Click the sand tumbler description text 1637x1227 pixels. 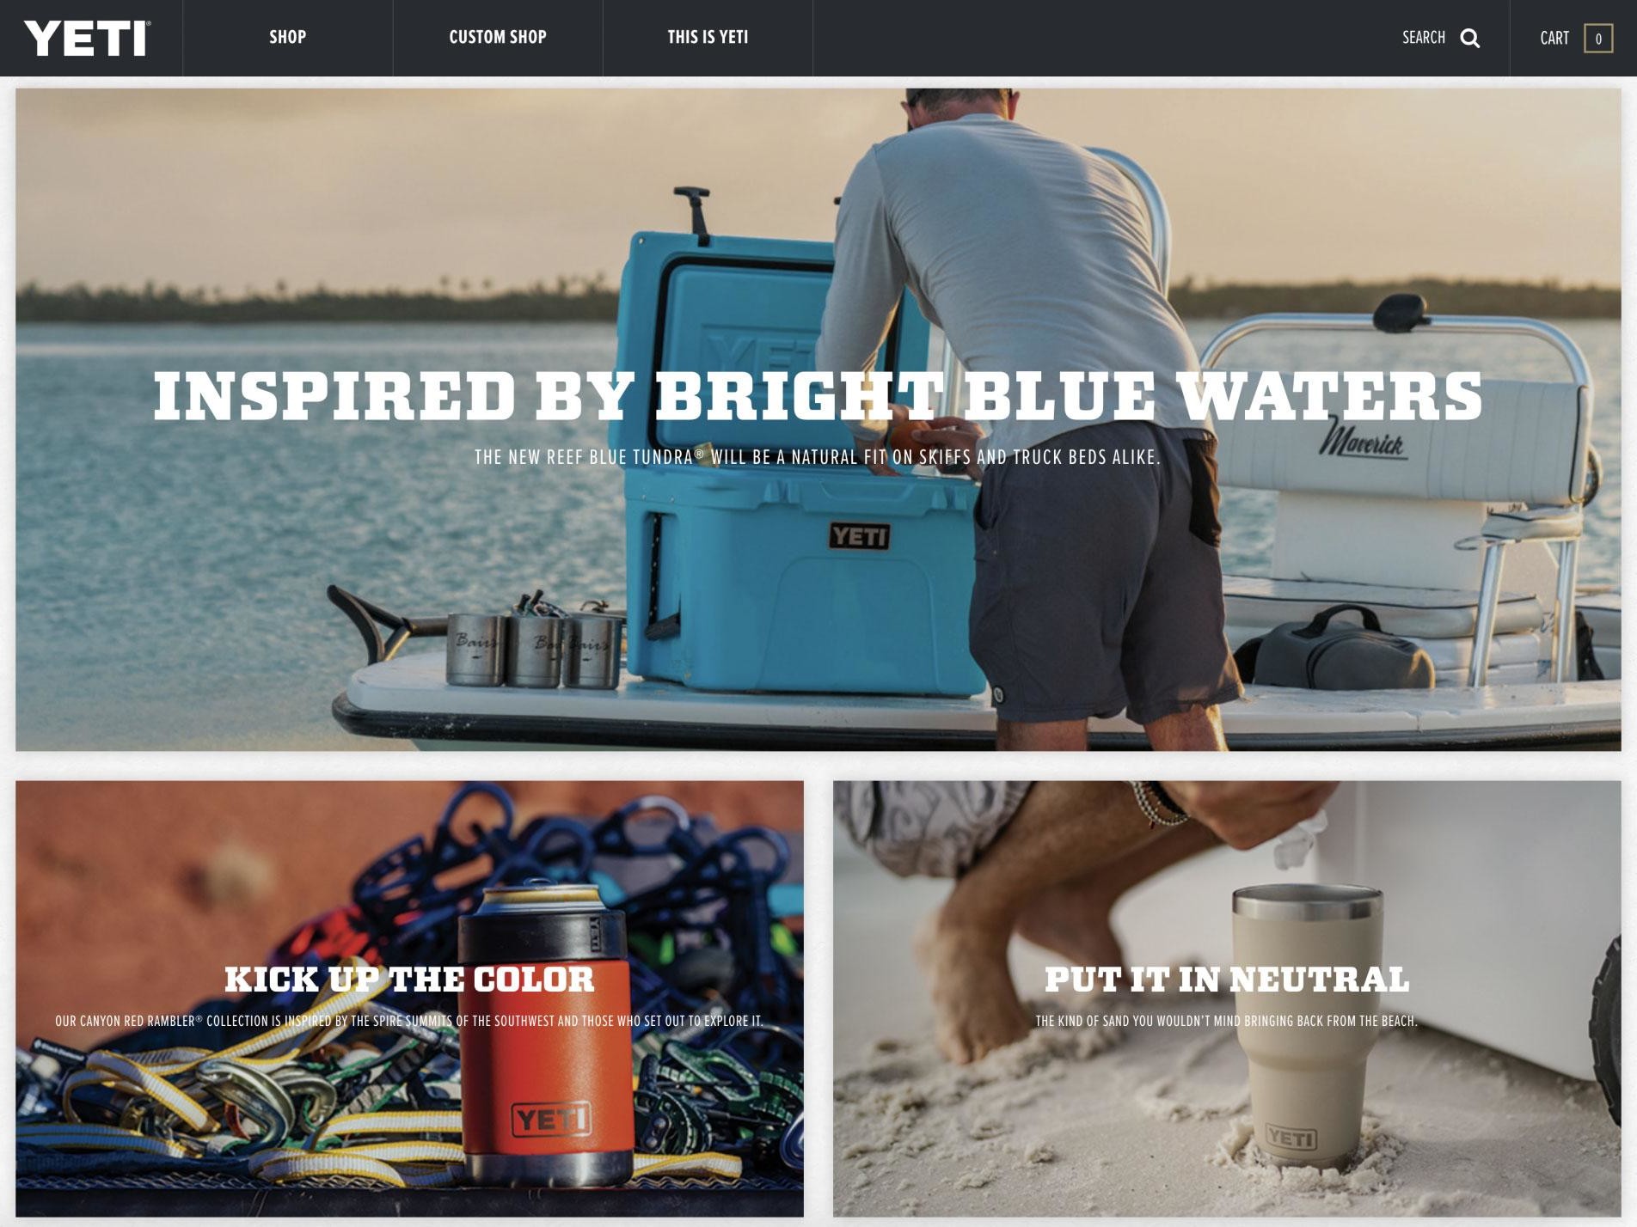[x=1227, y=1021]
